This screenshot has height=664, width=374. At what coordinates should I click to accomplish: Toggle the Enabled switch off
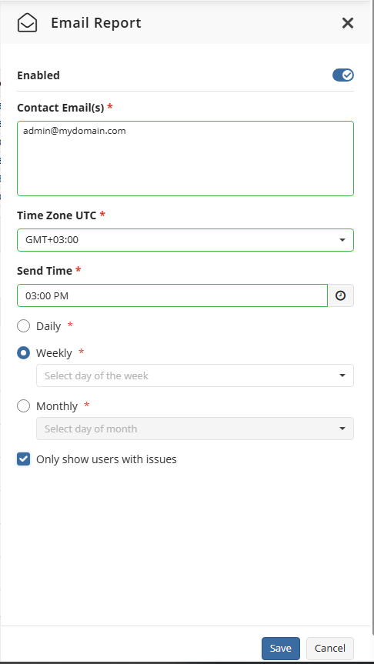click(x=342, y=75)
